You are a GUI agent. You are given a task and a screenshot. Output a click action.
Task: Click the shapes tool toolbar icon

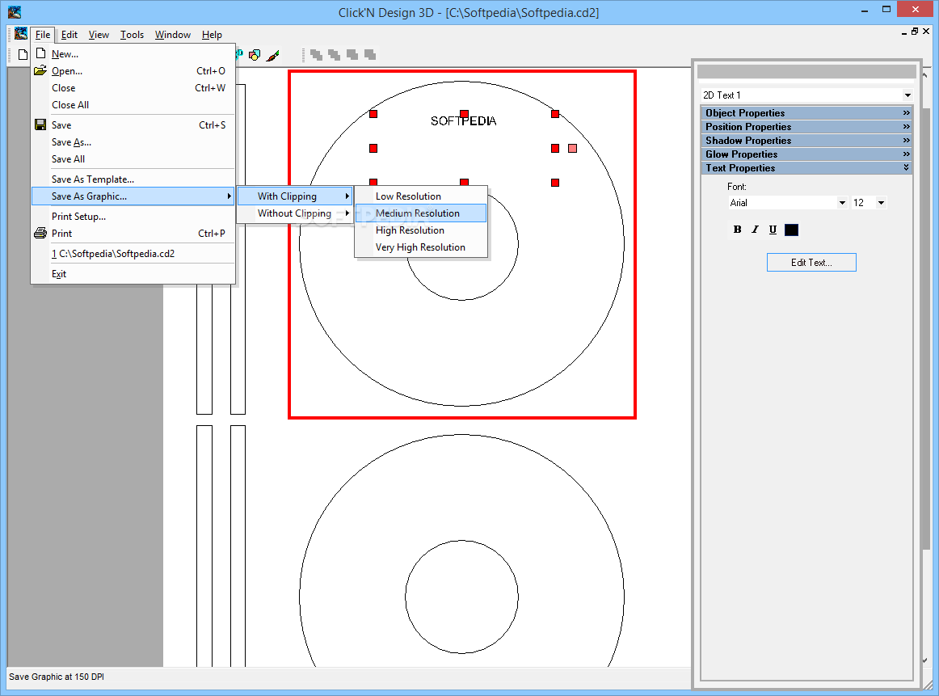coord(255,55)
